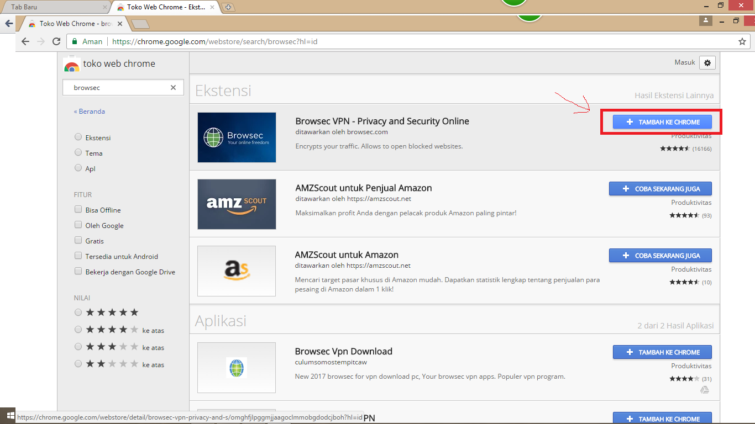Select the Tema radio filter
Screen dimensions: 755x424
(78, 153)
